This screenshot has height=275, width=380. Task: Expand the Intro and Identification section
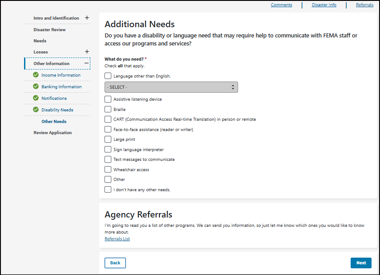coord(87,18)
